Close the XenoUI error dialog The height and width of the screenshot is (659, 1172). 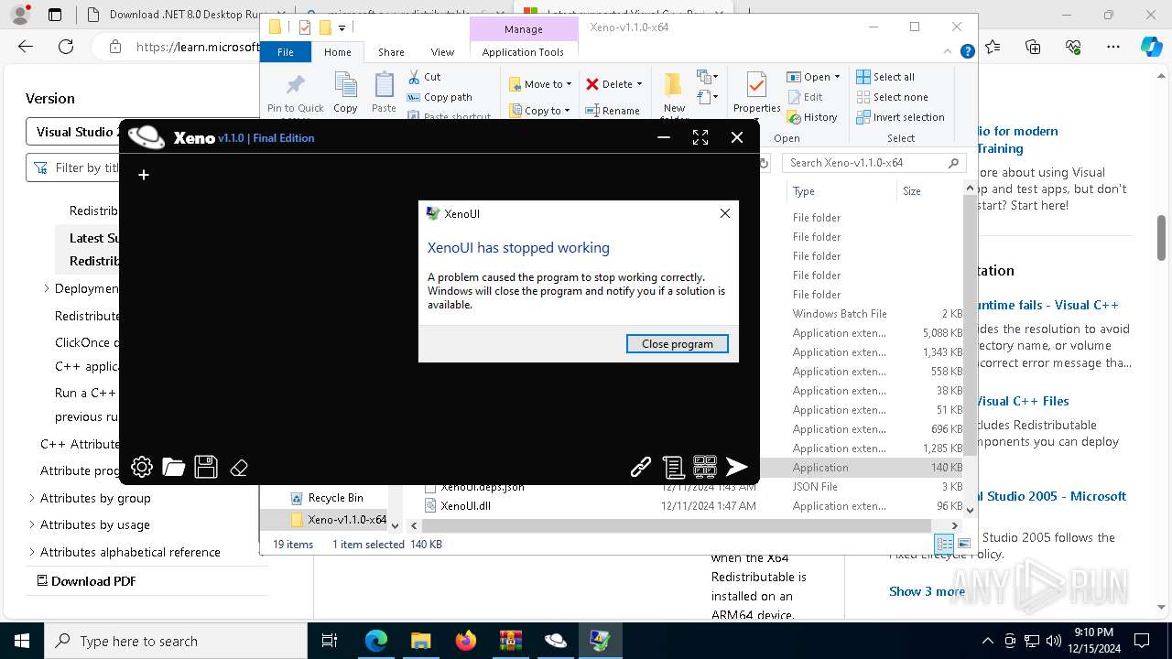[x=724, y=213]
